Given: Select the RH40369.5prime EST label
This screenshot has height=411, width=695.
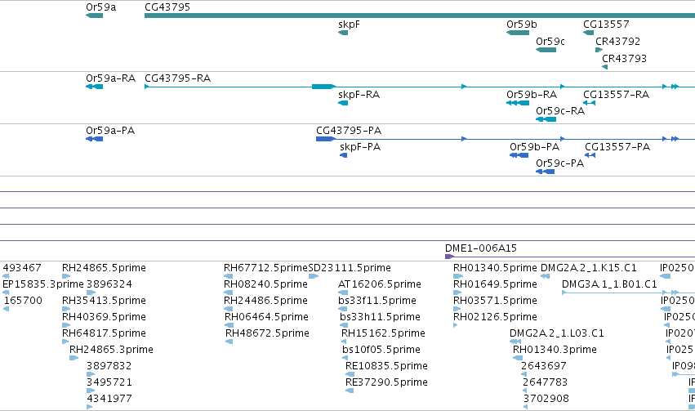Looking at the screenshot, I should click(x=104, y=317).
